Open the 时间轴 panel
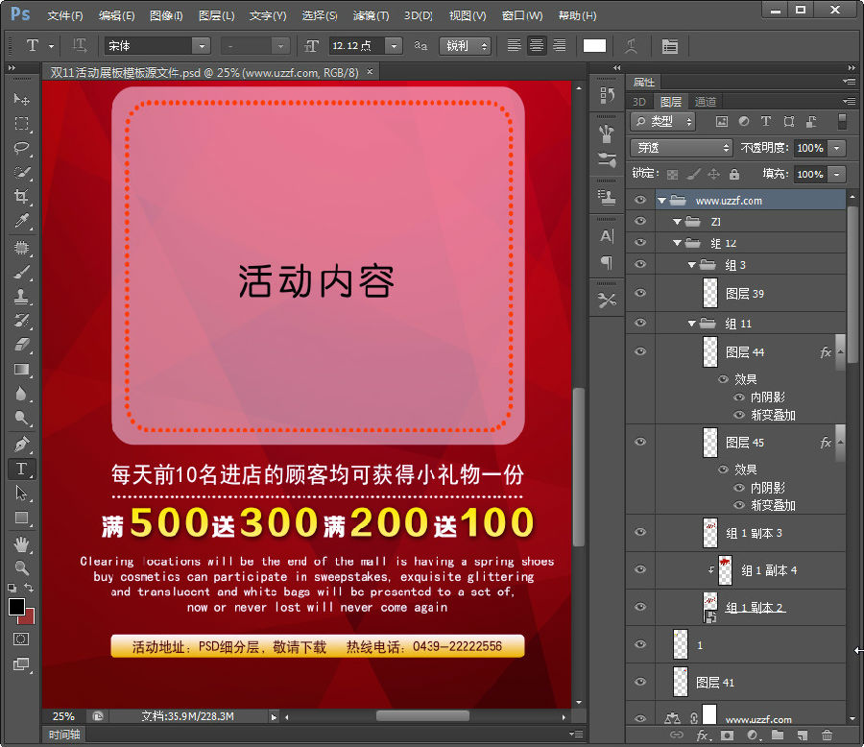 (63, 735)
